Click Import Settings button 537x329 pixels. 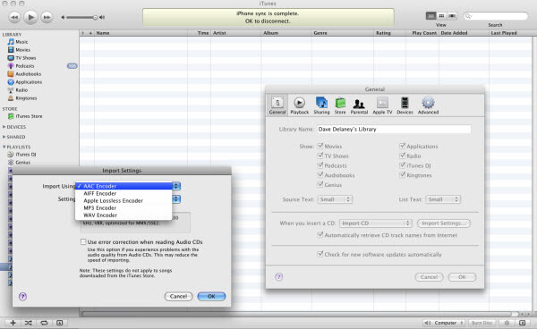(444, 224)
